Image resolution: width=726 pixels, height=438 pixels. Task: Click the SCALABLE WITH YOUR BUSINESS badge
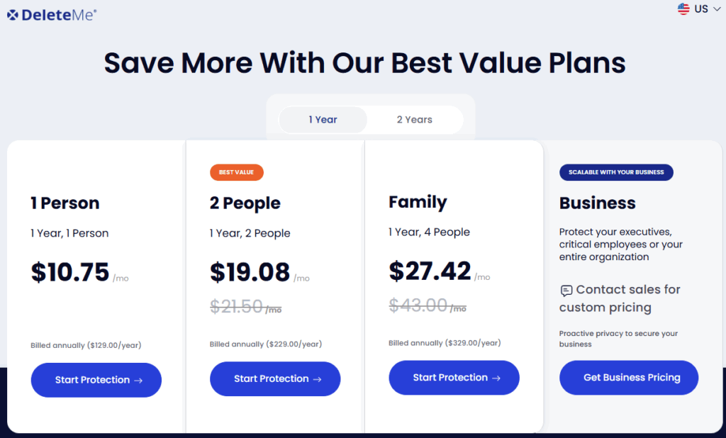coord(615,172)
